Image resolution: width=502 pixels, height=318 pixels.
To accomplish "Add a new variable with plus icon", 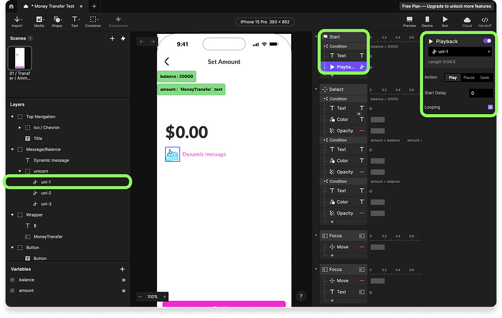I will click(122, 269).
